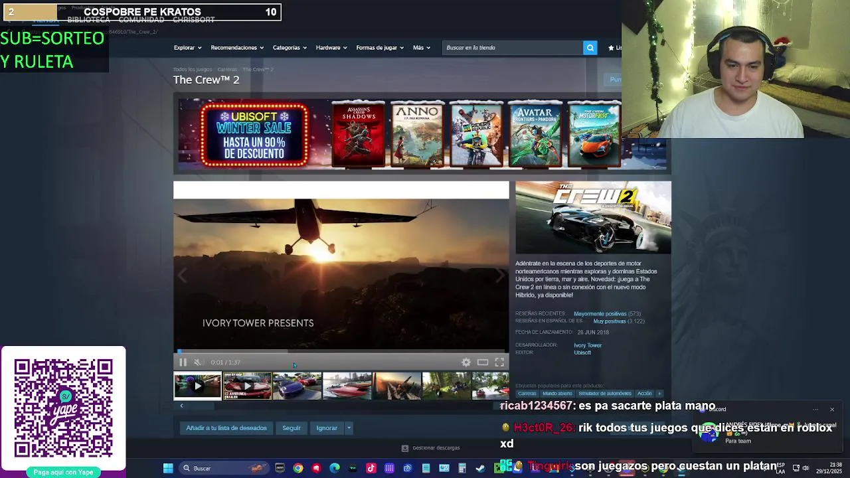Viewport: 850px width, 478px height.
Task: Select the airplane sunset screenshot thumbnail
Action: pyautogui.click(x=396, y=386)
